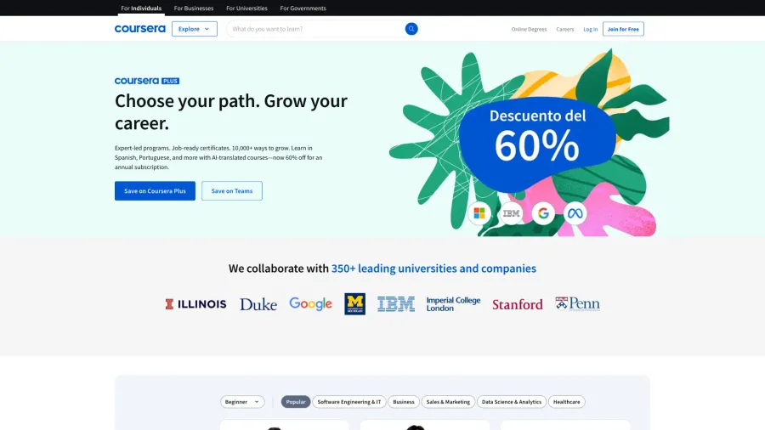This screenshot has width=765, height=430.
Task: Select the Healthcare category chip
Action: [x=566, y=402]
